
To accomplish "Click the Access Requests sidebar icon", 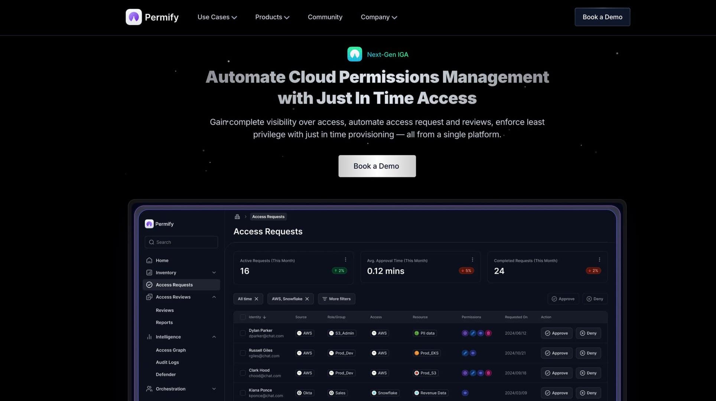I will [149, 284].
